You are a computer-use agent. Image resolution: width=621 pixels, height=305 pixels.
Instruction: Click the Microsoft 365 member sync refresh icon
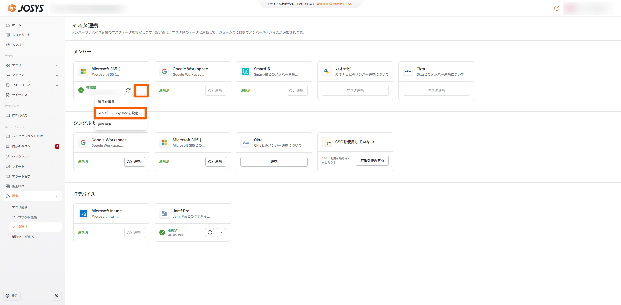pos(128,90)
